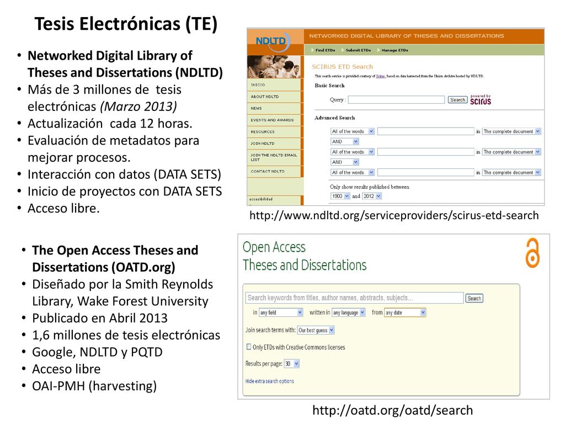Open the Manage ETDs menu
Viewport: 565px width, 424px height.
click(x=395, y=50)
